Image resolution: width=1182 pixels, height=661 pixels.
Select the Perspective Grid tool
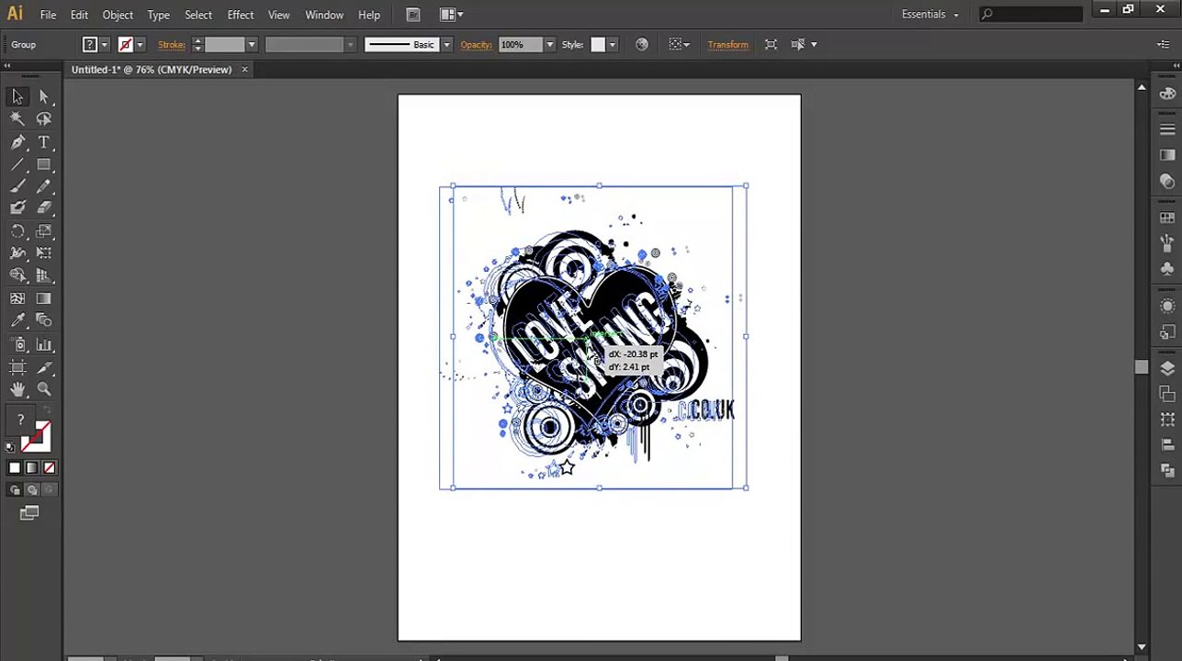(43, 275)
